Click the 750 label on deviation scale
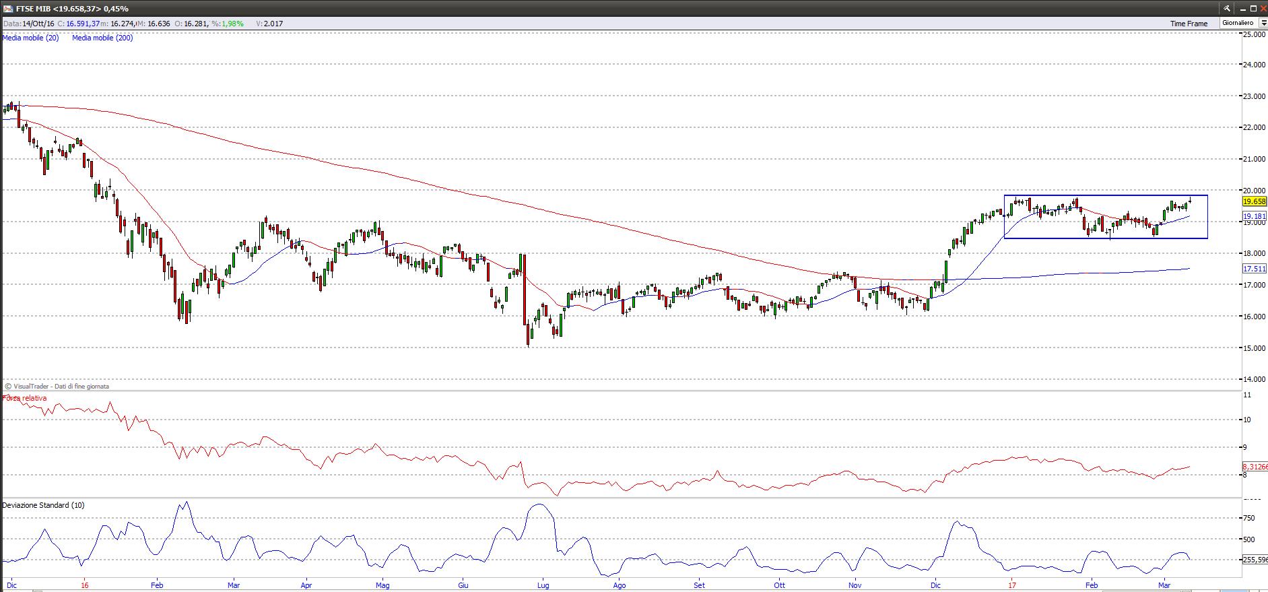 point(1248,518)
